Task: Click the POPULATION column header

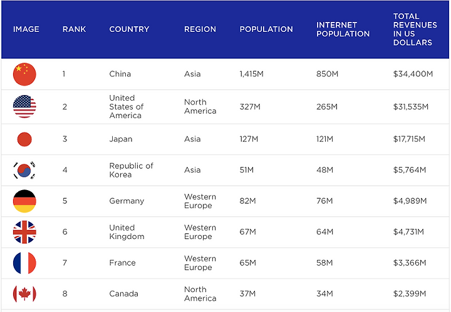Action: [x=266, y=29]
